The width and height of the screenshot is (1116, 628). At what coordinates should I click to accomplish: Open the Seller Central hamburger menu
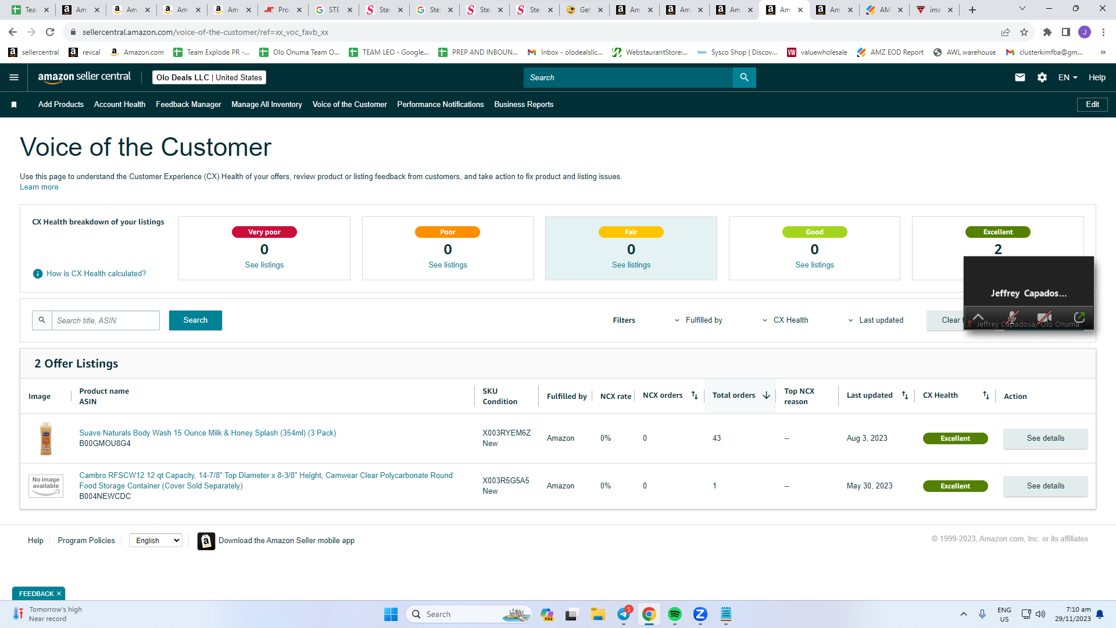coord(14,77)
